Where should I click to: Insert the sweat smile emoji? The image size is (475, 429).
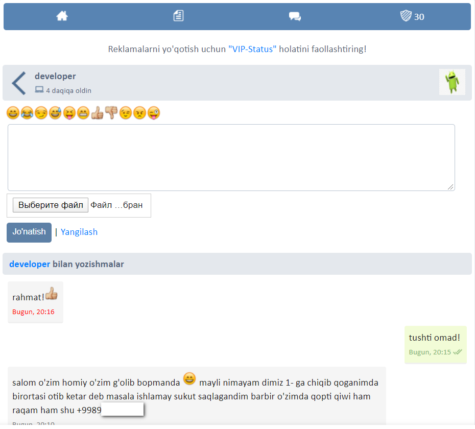pyautogui.click(x=55, y=113)
